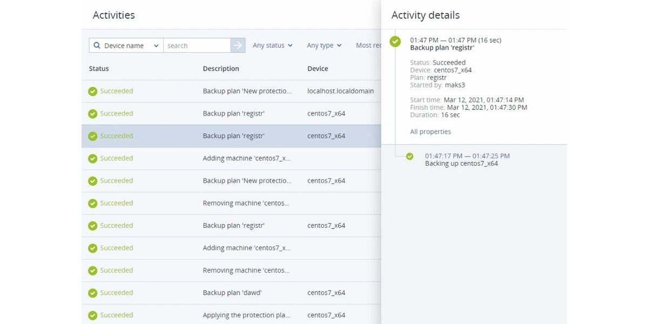
Task: Click the 01:47:17 PM — 01:47:25 PM sub-activity link
Action: pyautogui.click(x=467, y=156)
